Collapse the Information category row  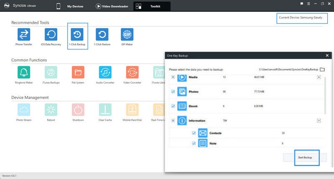click(x=319, y=121)
